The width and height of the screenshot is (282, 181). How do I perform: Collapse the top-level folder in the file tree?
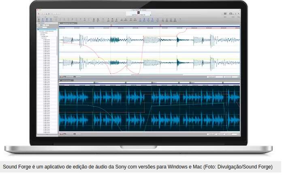(x=38, y=31)
